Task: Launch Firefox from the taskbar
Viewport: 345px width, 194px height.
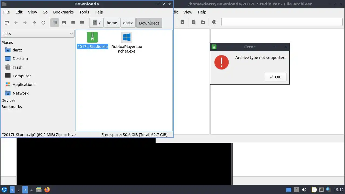Action: point(47,190)
